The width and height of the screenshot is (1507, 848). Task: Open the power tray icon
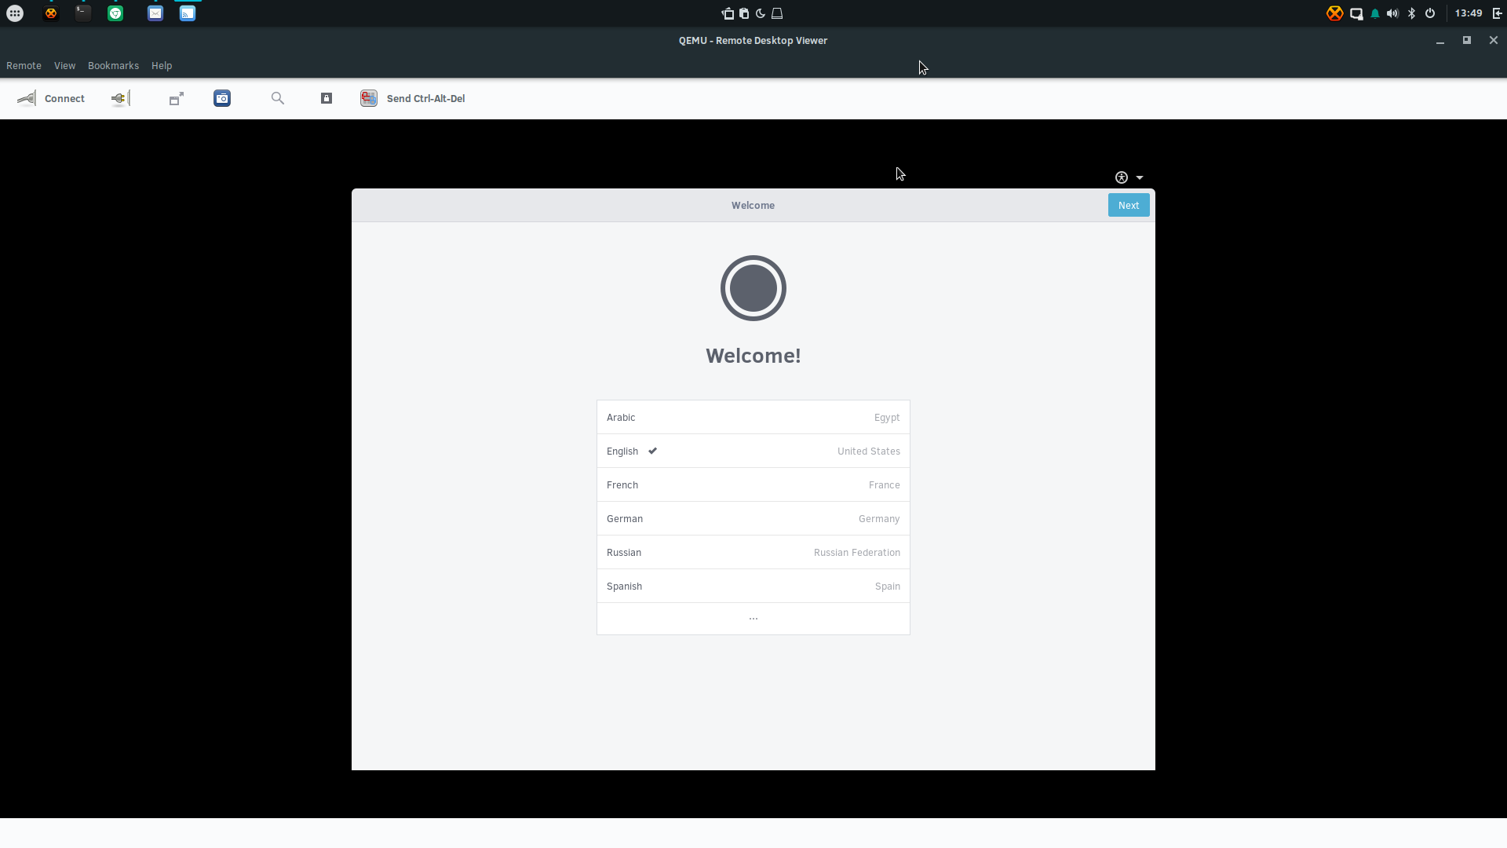click(1430, 13)
